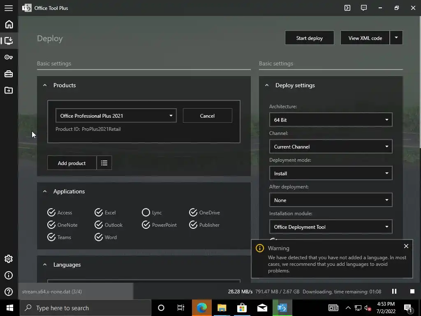The image size is (421, 316).
Task: Open the hamburger navigation menu
Action: click(x=9, y=8)
